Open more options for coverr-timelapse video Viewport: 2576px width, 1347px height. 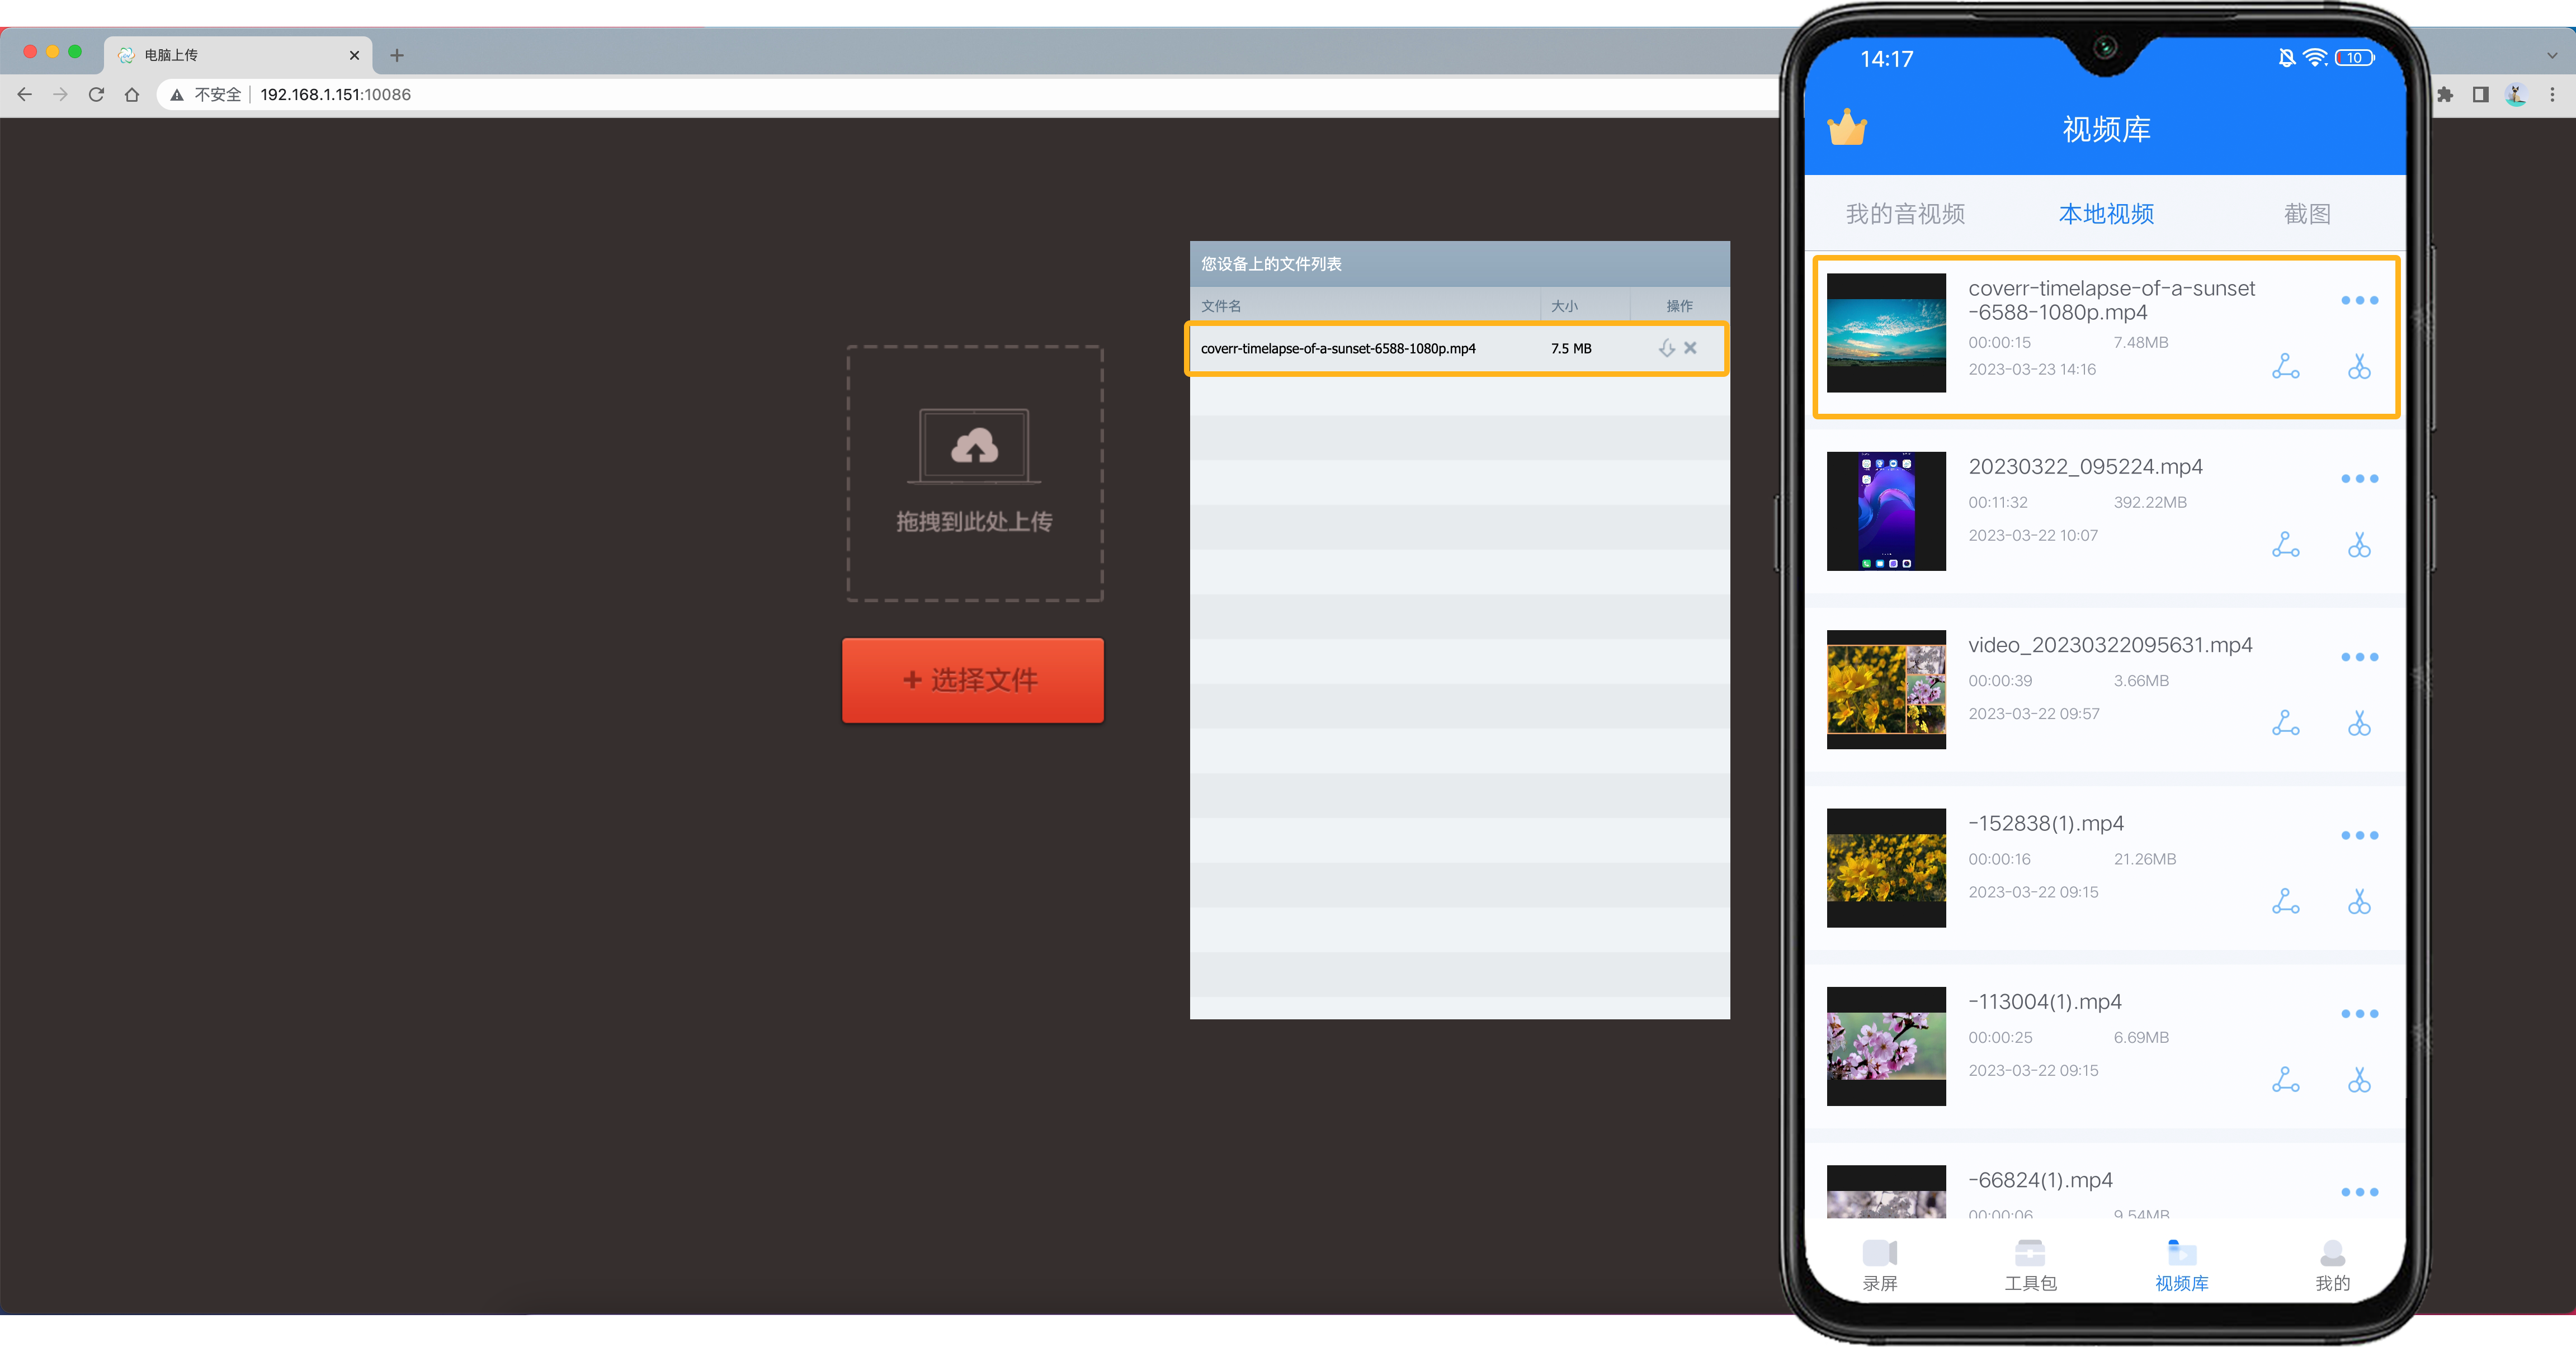2359,300
